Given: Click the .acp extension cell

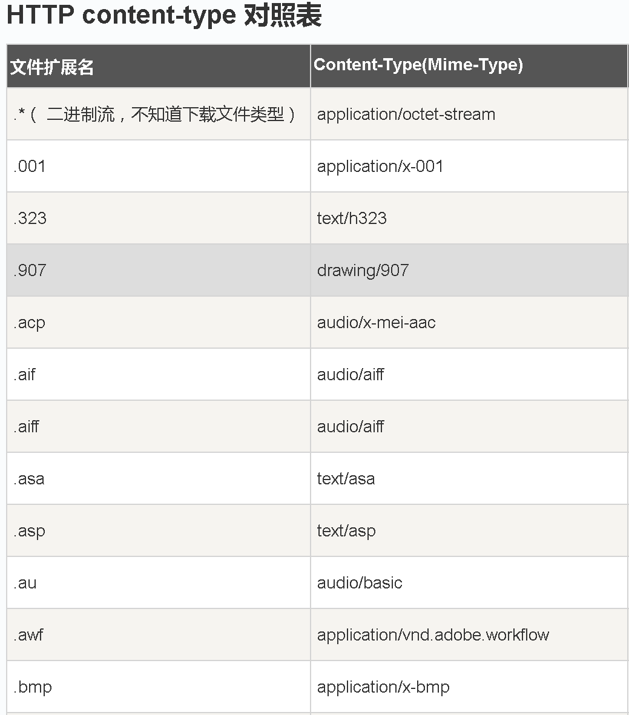Looking at the screenshot, I should (158, 323).
